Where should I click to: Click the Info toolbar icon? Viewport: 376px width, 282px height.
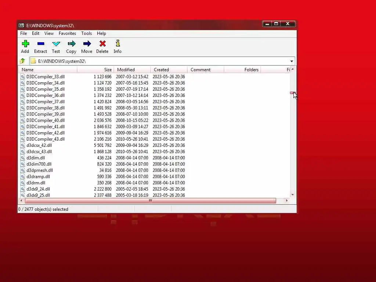coord(117,43)
